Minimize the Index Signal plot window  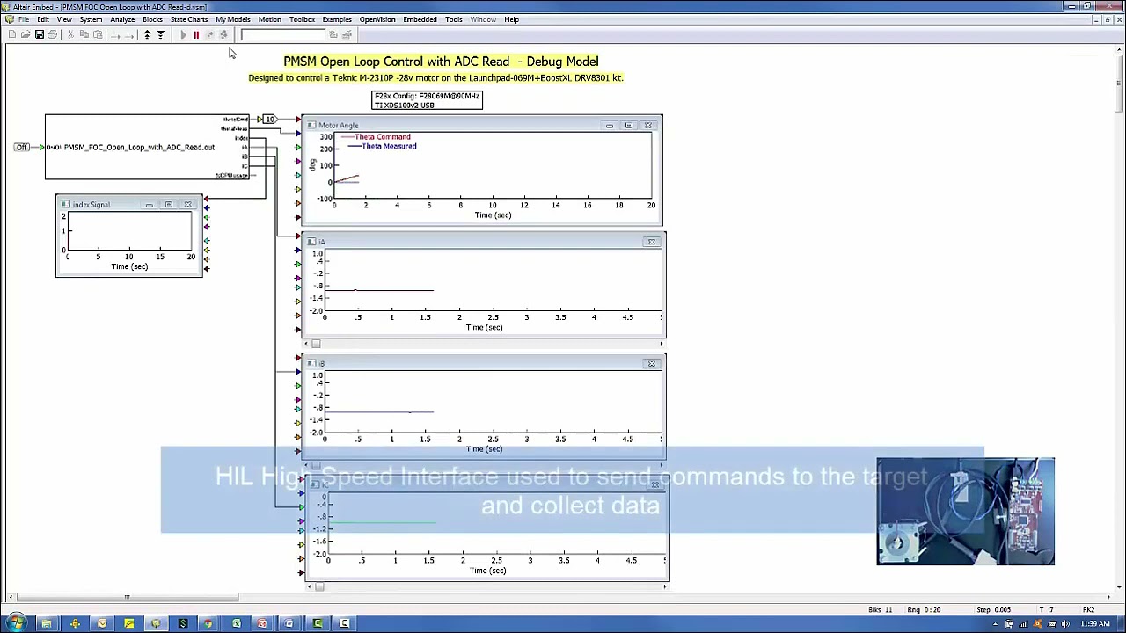click(149, 205)
